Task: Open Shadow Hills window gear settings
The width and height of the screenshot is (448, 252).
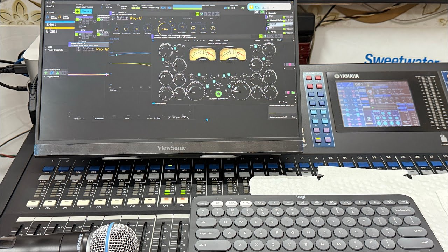Action: click(279, 36)
